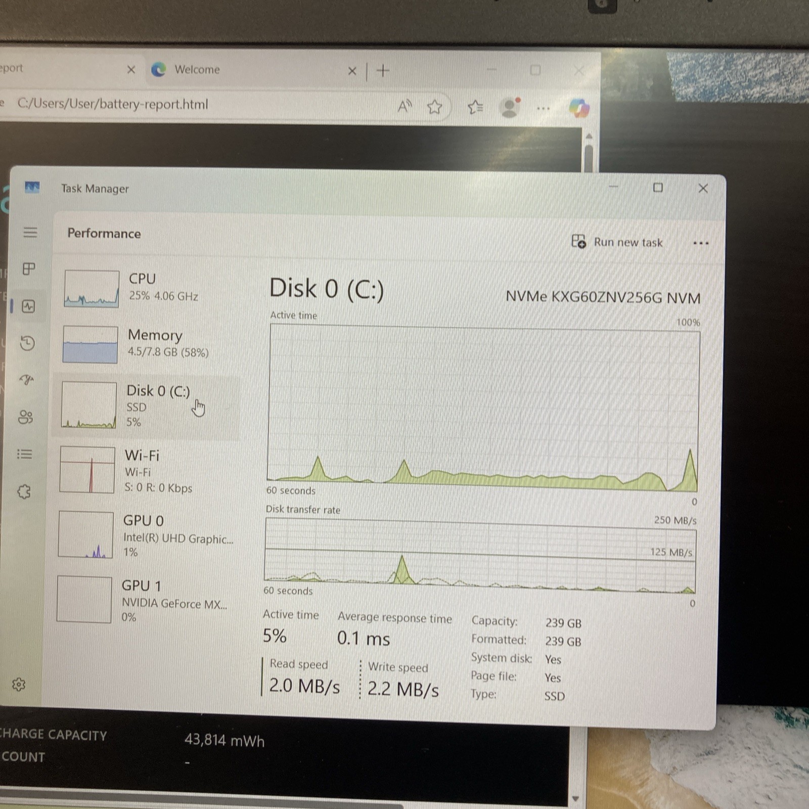Open Edge Settings and more ellipsis
Image resolution: width=809 pixels, height=809 pixels.
click(x=544, y=108)
